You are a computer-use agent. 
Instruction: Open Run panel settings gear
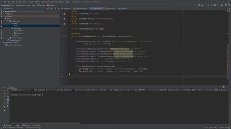(x=224, y=87)
